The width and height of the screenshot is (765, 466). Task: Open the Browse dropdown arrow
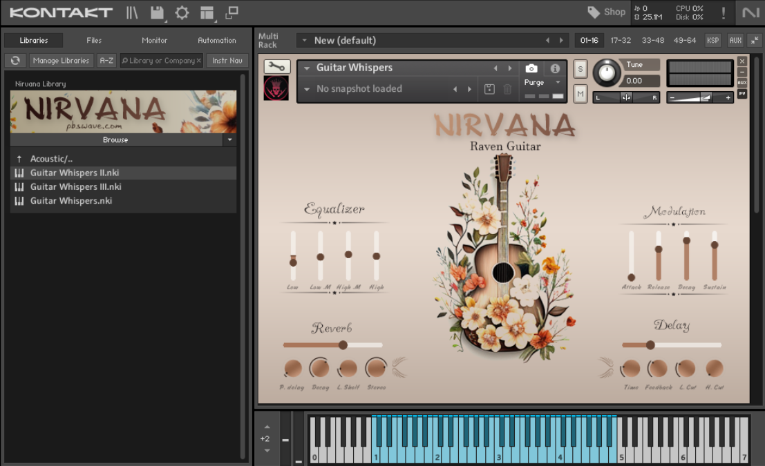[x=229, y=140]
